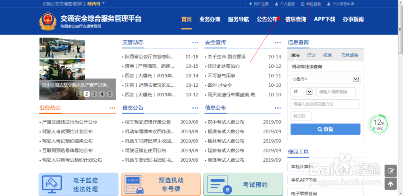403x196 pixels.
Task: Jump to carousel slide 1
Action: (79, 94)
